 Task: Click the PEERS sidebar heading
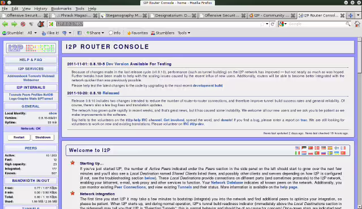(31, 148)
